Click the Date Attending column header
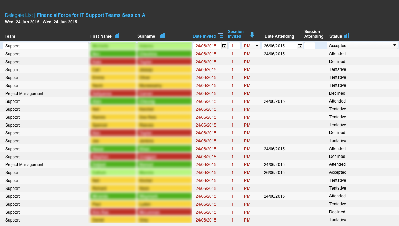399x226 pixels. point(280,36)
